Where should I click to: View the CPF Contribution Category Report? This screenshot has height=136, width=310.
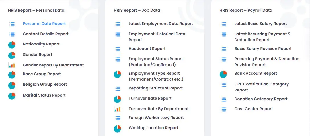coord(262,87)
